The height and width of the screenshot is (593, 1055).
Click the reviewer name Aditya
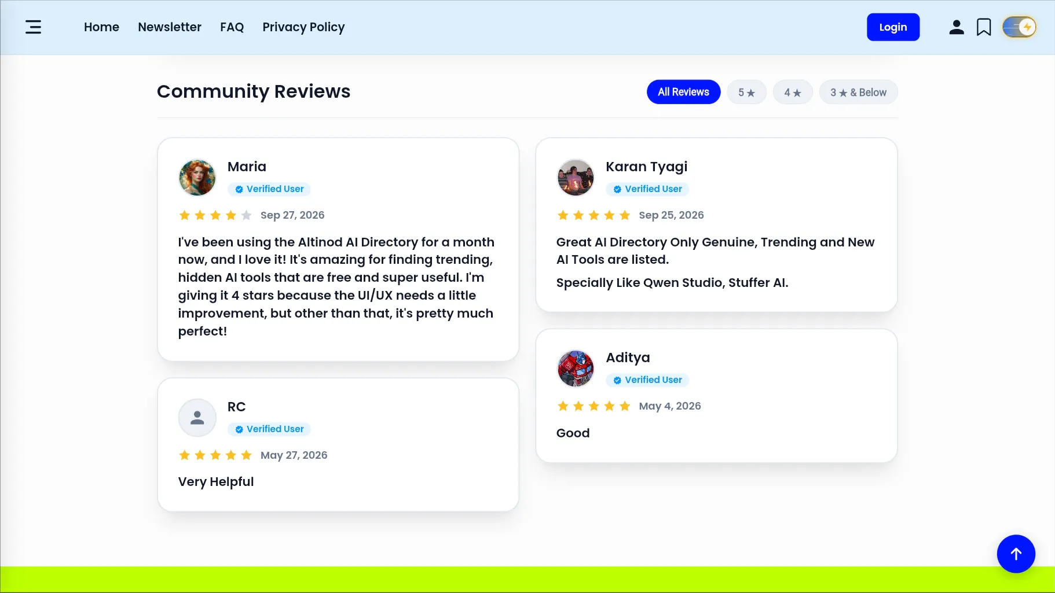tap(628, 358)
